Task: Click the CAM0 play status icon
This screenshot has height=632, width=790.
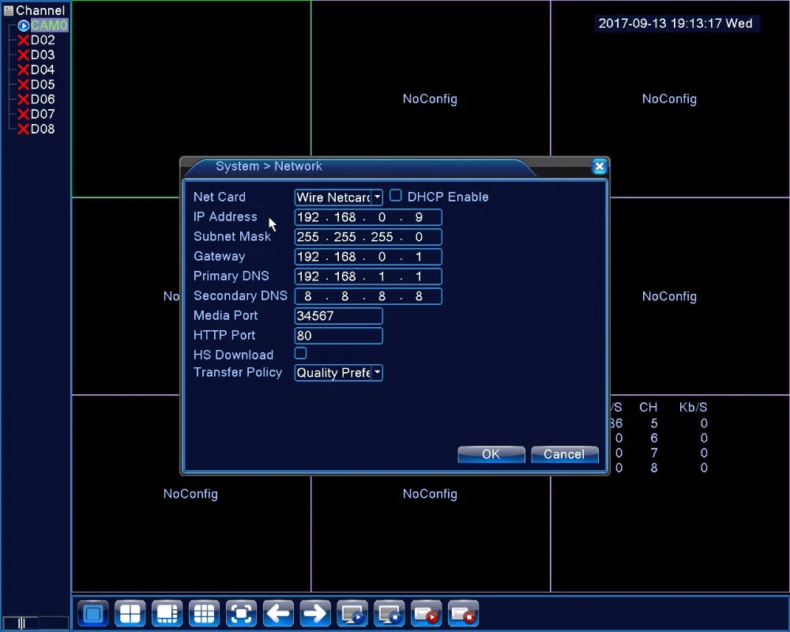Action: pos(23,25)
